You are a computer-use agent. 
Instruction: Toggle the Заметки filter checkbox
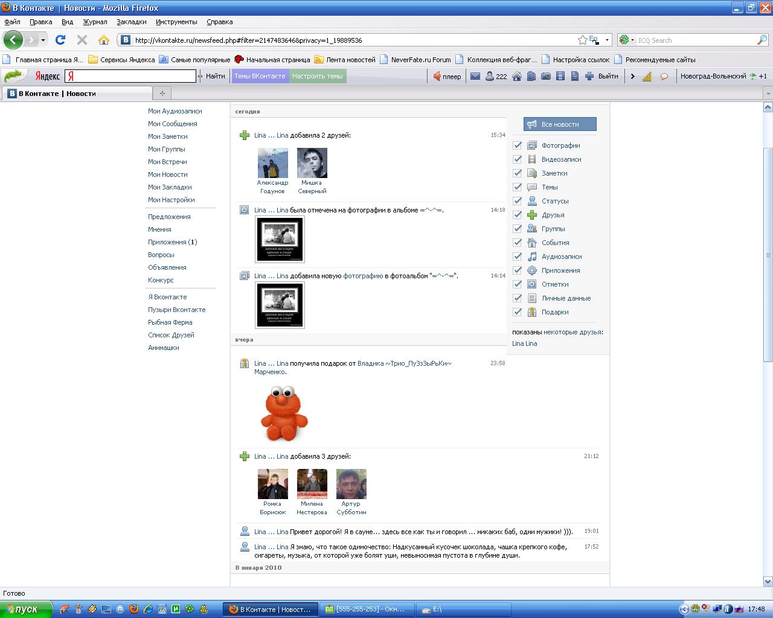coord(517,173)
